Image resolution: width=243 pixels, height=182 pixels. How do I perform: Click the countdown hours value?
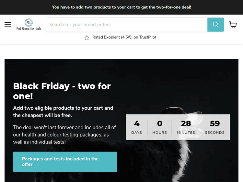pyautogui.click(x=160, y=123)
